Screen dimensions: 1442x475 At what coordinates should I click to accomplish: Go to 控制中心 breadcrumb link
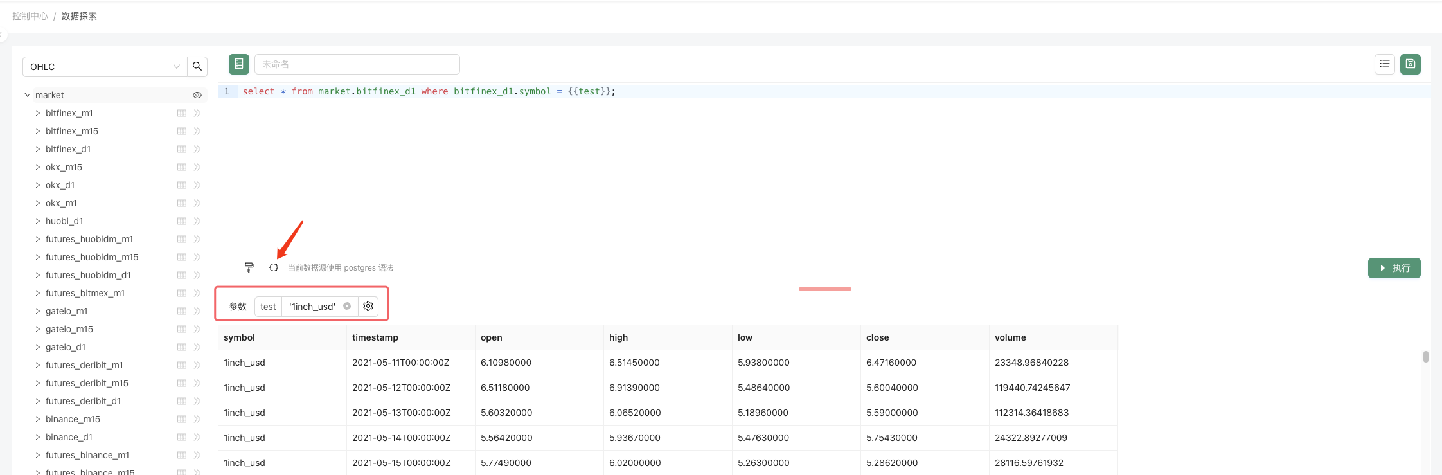click(30, 16)
